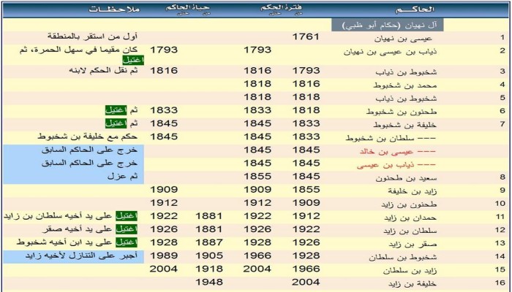512x292 pixels.
Task: Click the death year "1989"
Action: (x=164, y=255)
